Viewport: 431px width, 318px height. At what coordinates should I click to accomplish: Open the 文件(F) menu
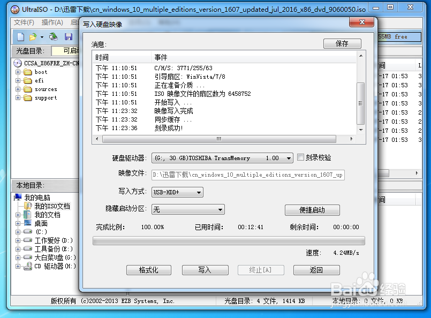[x=24, y=22]
